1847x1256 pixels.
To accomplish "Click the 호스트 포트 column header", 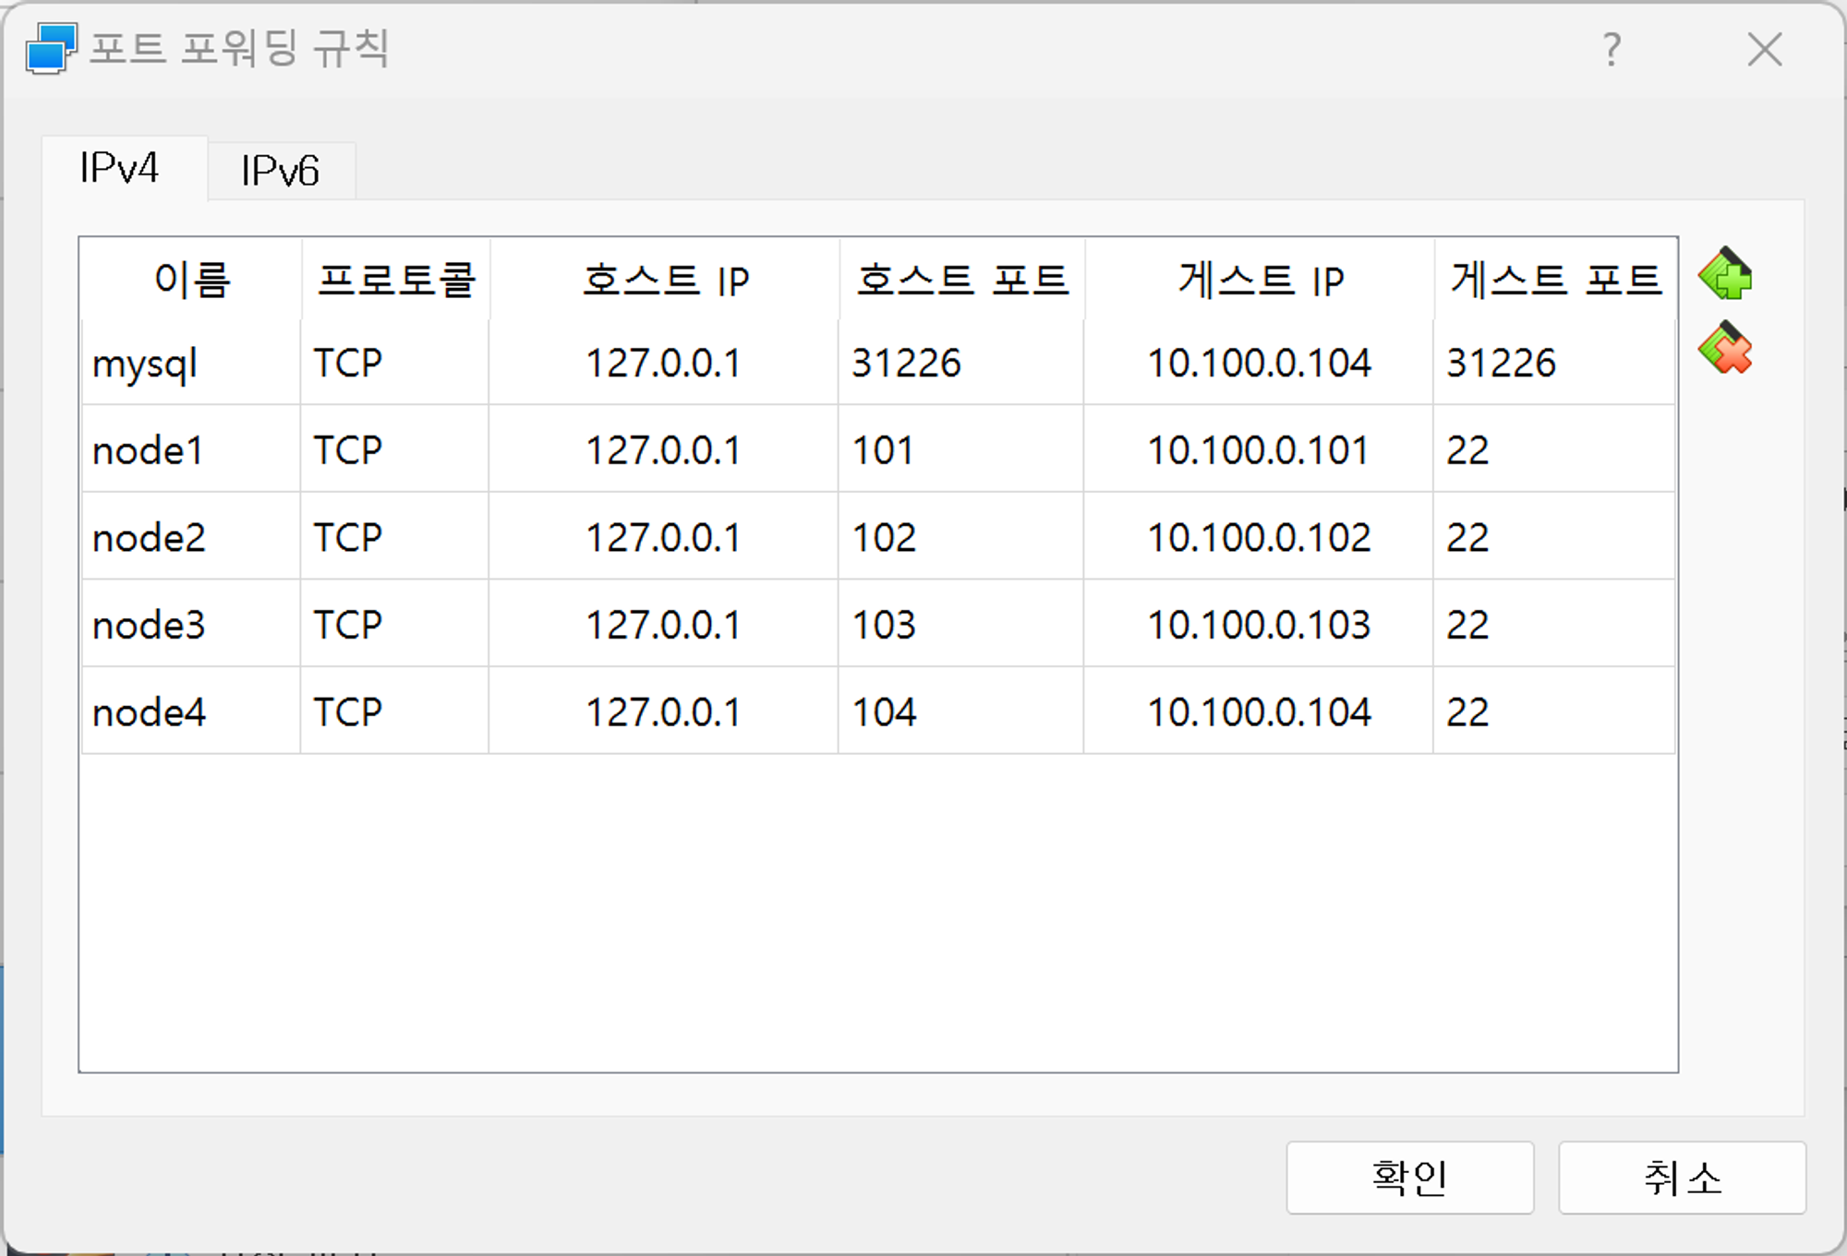I will [961, 280].
